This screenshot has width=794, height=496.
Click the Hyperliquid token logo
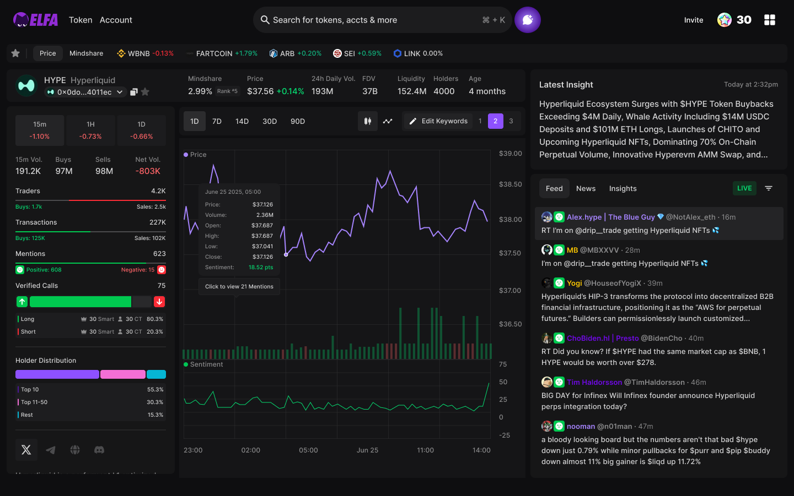click(x=26, y=85)
